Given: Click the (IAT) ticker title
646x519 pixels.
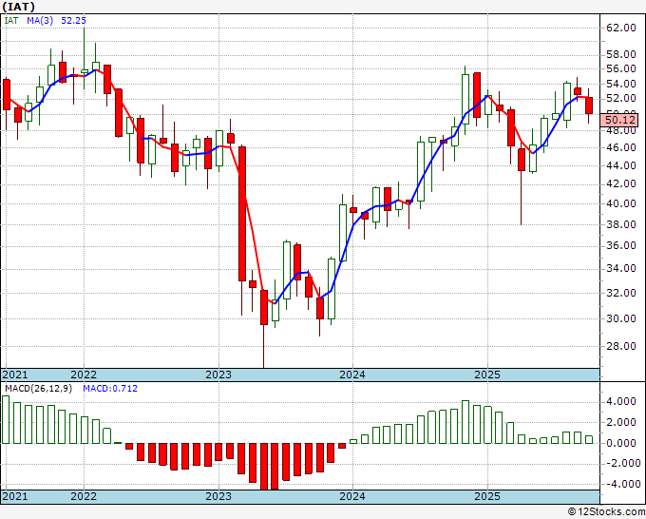Looking at the screenshot, I should (19, 7).
